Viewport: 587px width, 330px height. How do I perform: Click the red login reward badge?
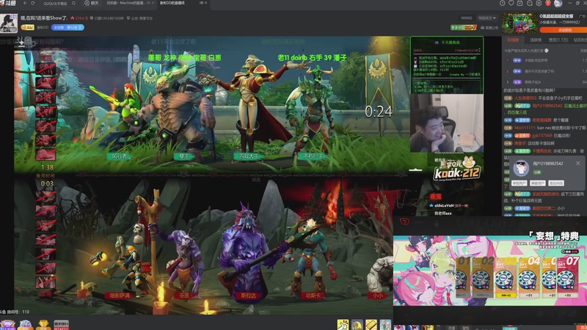[x=464, y=27]
